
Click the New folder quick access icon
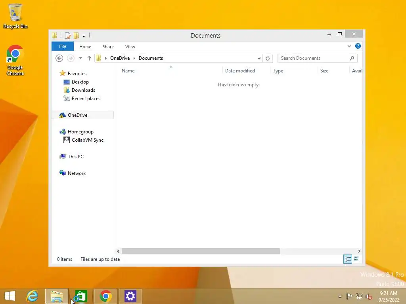tap(76, 35)
